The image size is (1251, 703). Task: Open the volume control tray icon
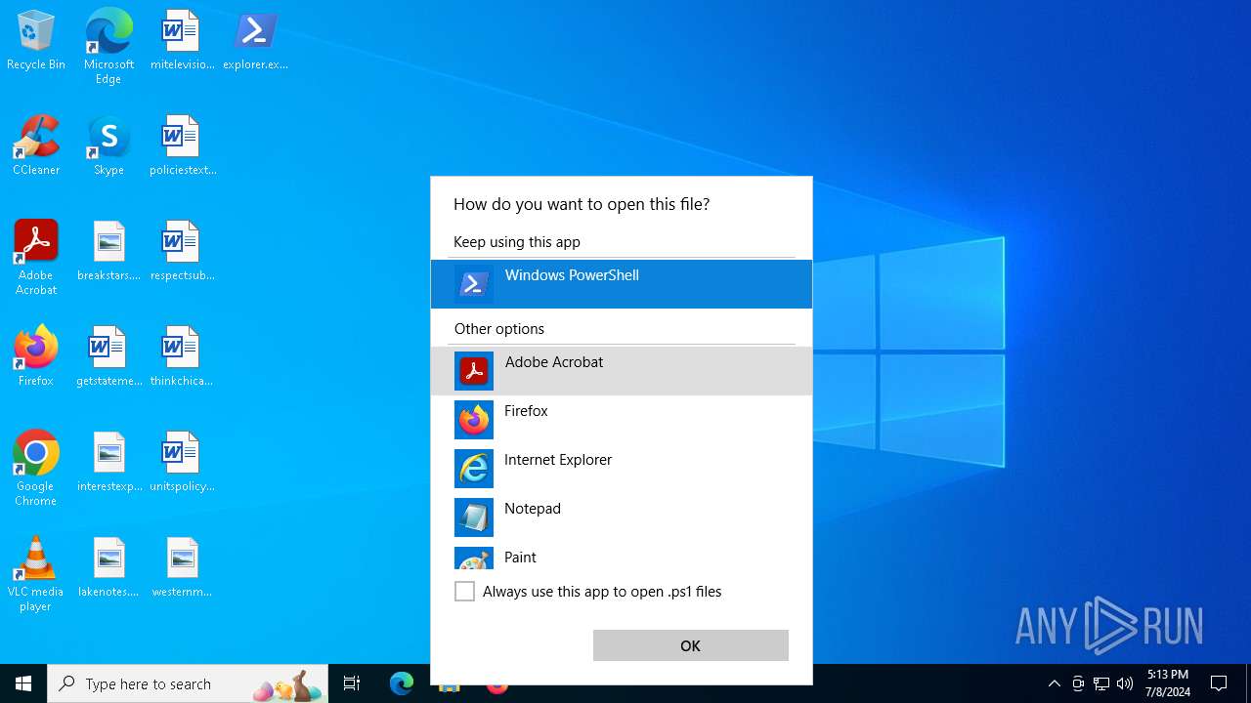pyautogui.click(x=1125, y=683)
